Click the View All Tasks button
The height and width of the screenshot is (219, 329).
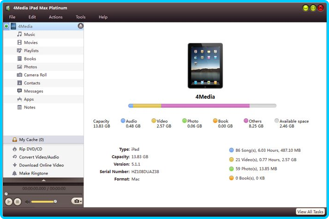tap(310, 212)
